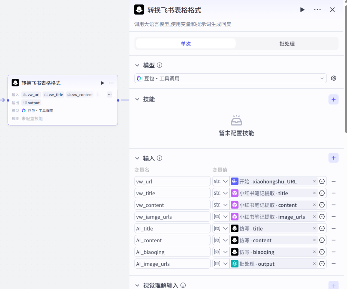Close the node configuration panel
Image resolution: width=347 pixels, height=289 pixels.
pyautogui.click(x=332, y=10)
